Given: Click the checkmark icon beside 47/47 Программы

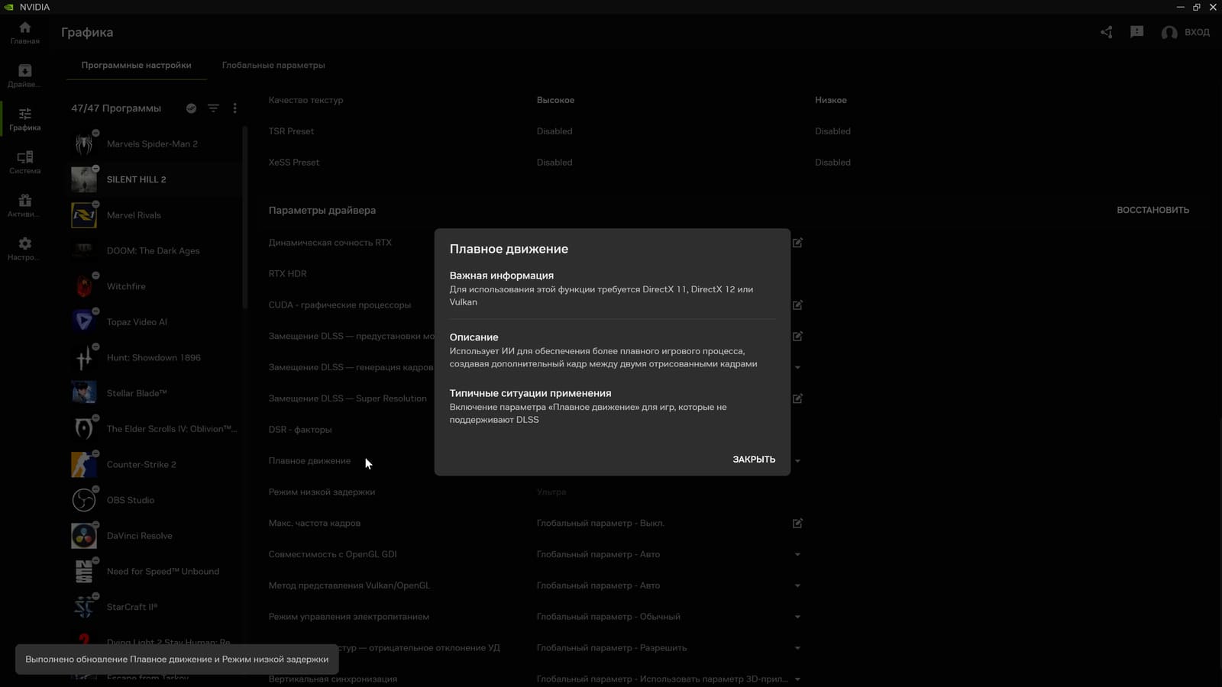Looking at the screenshot, I should coord(191,108).
